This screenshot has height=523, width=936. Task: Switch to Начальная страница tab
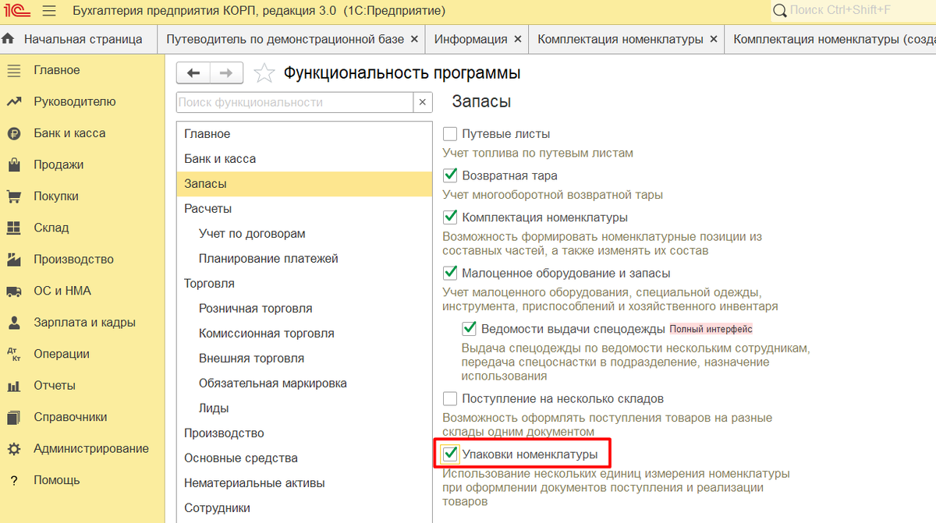[78, 38]
